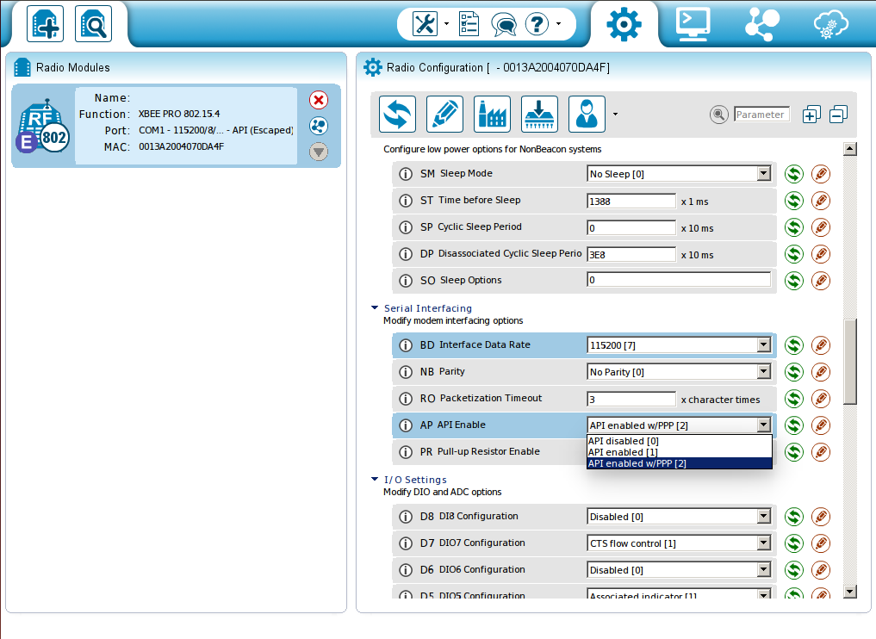
Task: Show info for SM Sleep Mode
Action: tap(406, 174)
